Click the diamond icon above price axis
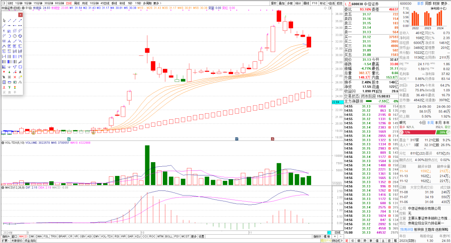Image resolution: width=451 pixels, height=243 pixels. coord(326,8)
